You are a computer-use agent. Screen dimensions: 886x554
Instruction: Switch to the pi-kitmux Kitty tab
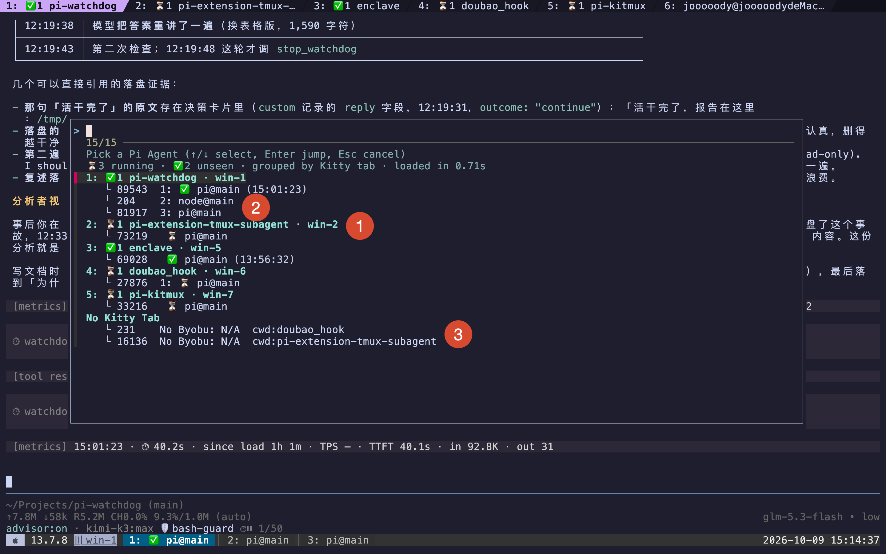(x=597, y=6)
